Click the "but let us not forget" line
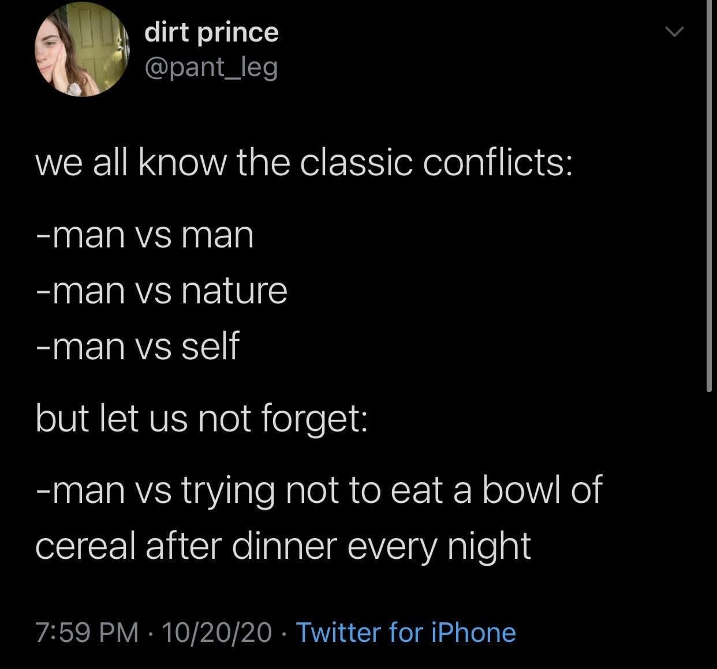 200,418
